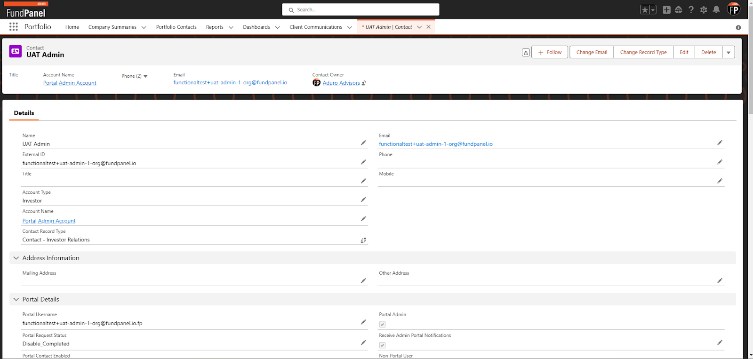
Task: Click the Follow button
Action: [550, 52]
